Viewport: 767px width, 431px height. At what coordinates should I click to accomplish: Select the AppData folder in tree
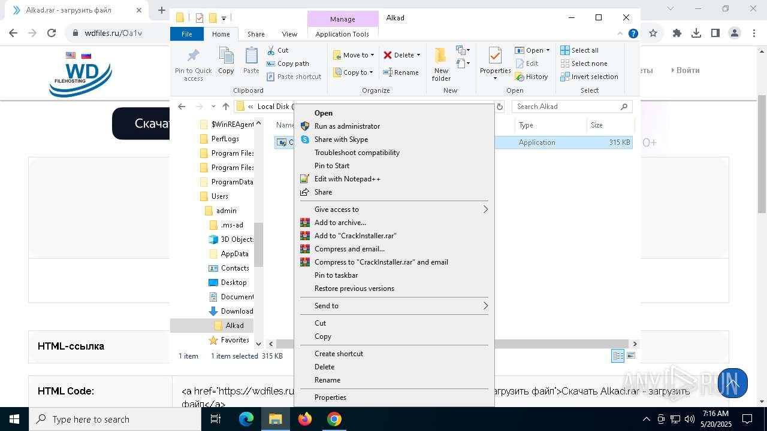click(x=234, y=254)
